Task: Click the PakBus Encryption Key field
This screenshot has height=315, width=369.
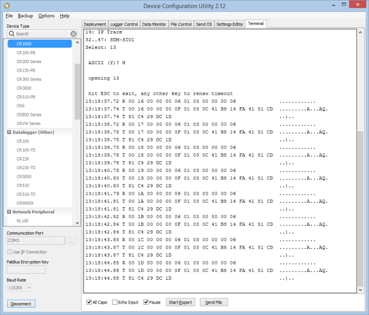Action: (x=26, y=270)
